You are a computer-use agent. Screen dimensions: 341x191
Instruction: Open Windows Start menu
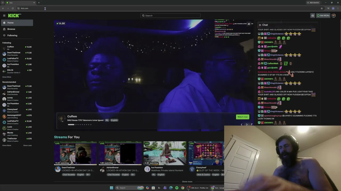point(111,188)
